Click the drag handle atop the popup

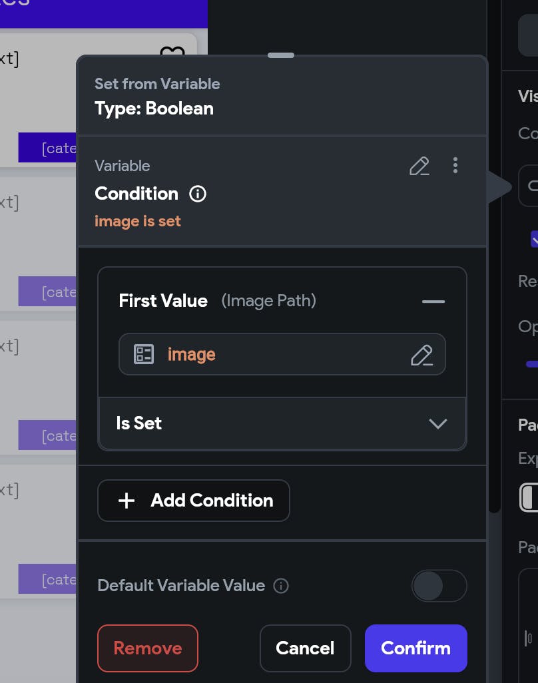(281, 55)
